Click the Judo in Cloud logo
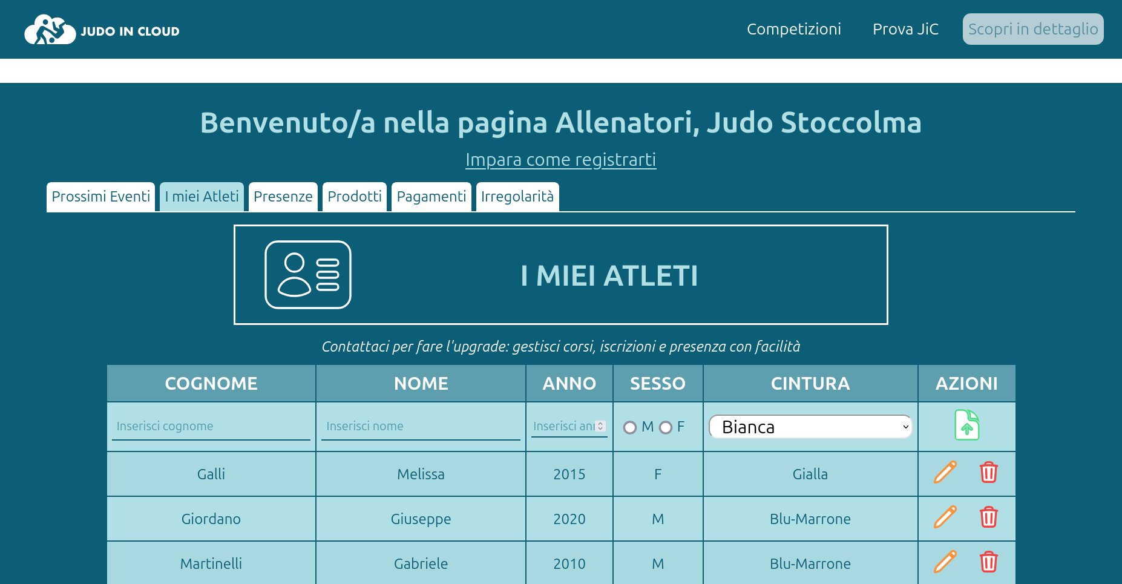Viewport: 1122px width, 584px height. coord(102,30)
